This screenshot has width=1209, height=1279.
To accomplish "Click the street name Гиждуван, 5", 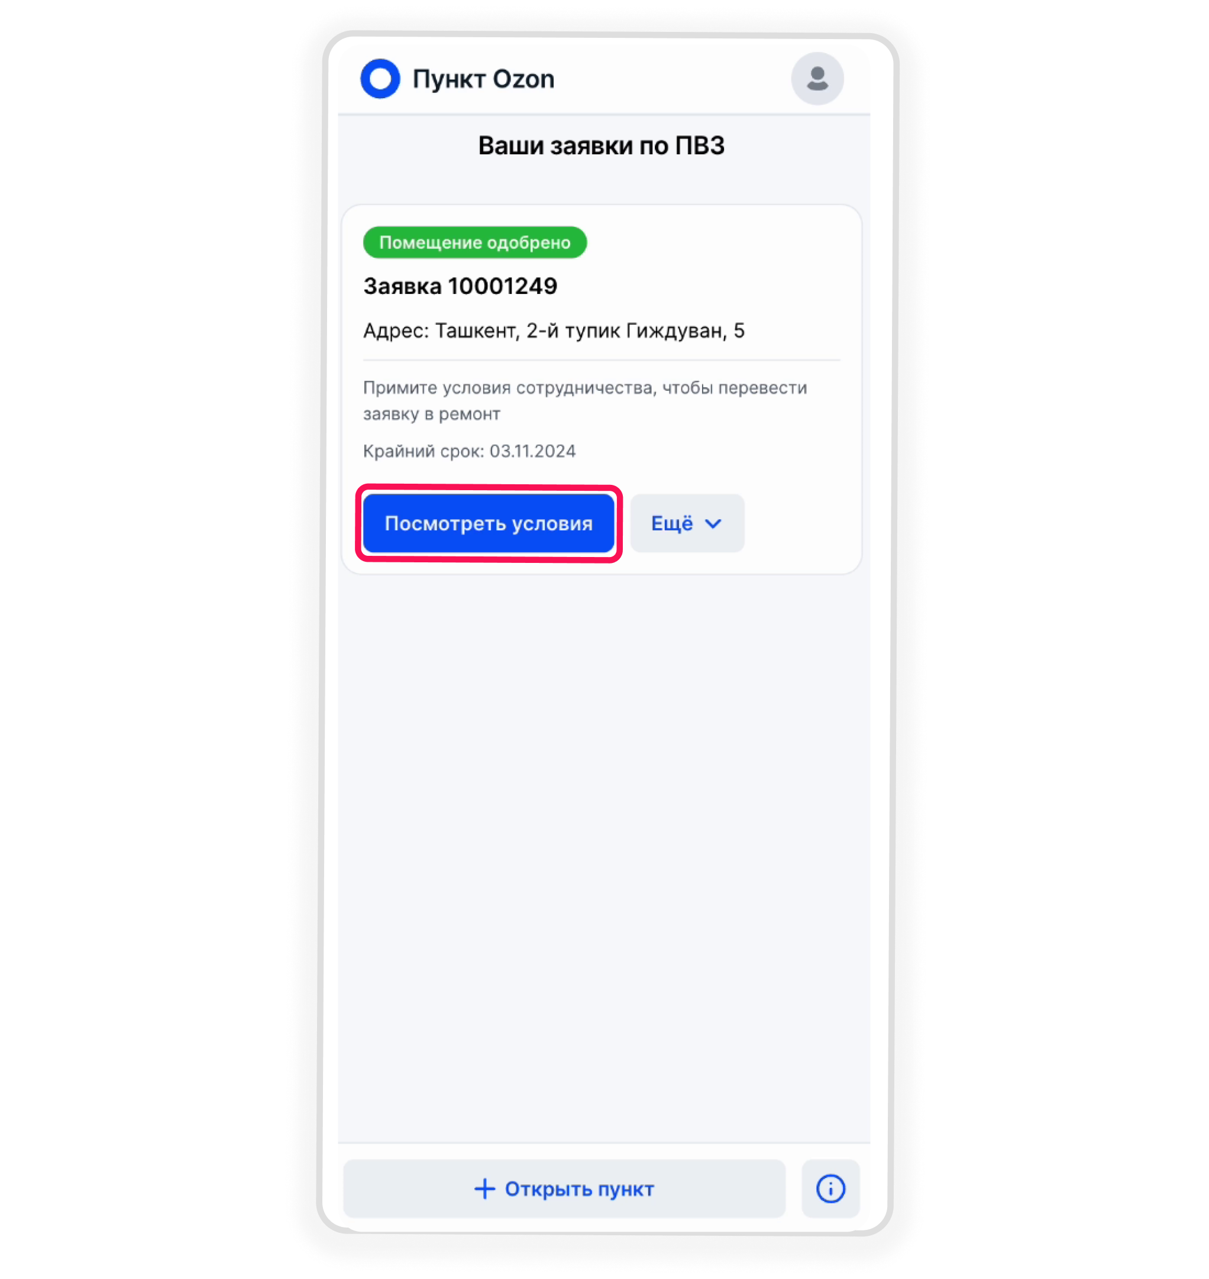I will 685,331.
